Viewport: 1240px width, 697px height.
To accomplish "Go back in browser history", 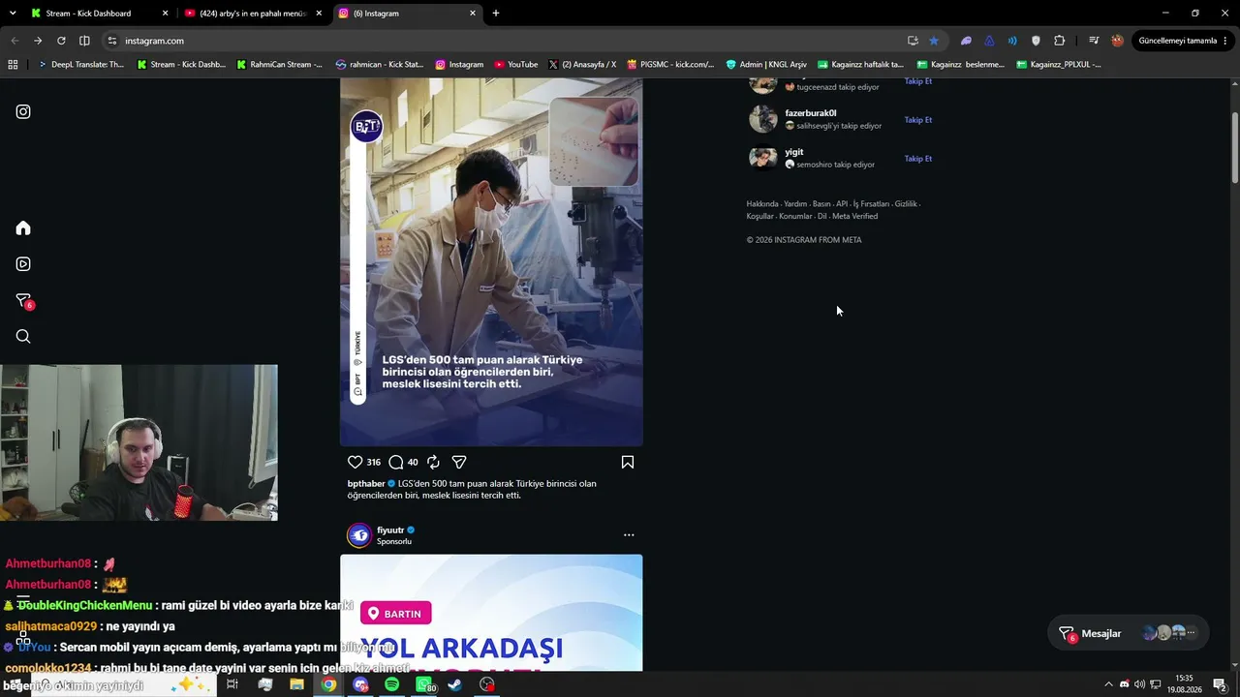I will click(15, 41).
